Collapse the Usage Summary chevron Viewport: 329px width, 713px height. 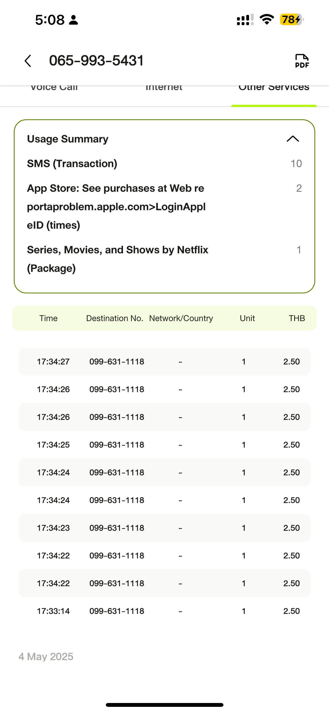tap(293, 139)
